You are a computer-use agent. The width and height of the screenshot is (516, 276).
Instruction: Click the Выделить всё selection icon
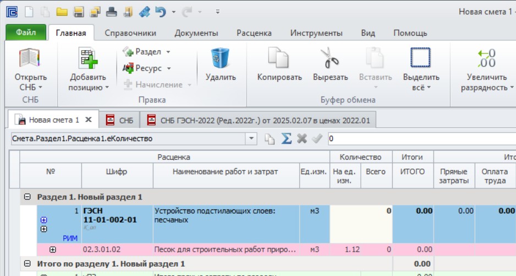pyautogui.click(x=420, y=58)
